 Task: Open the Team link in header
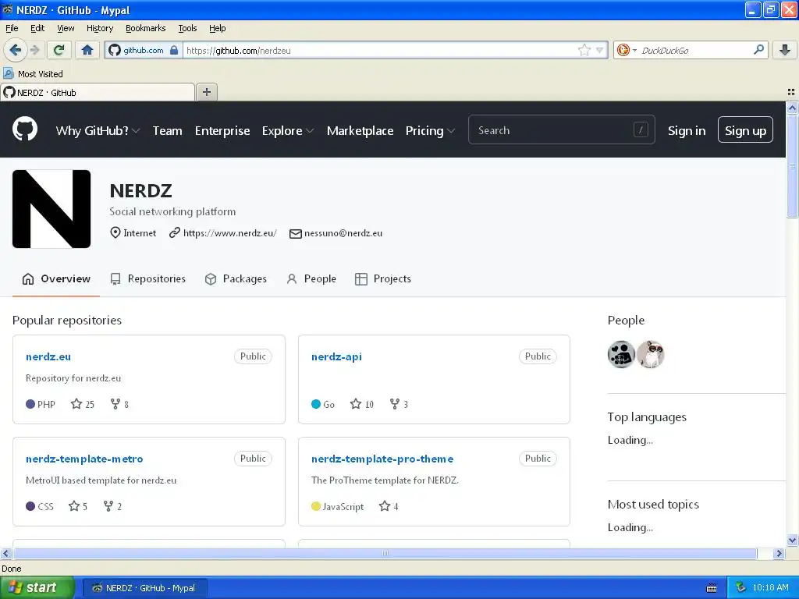[167, 131]
